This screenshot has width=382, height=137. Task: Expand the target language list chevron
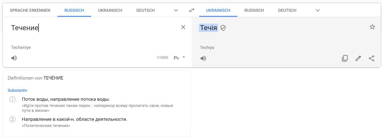pos(318,10)
